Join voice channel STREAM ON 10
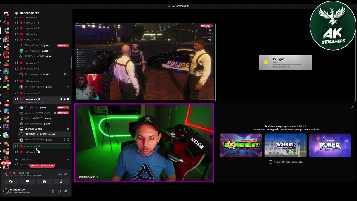 (x=42, y=93)
